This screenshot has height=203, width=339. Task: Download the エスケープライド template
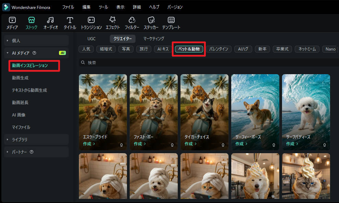tap(121, 145)
